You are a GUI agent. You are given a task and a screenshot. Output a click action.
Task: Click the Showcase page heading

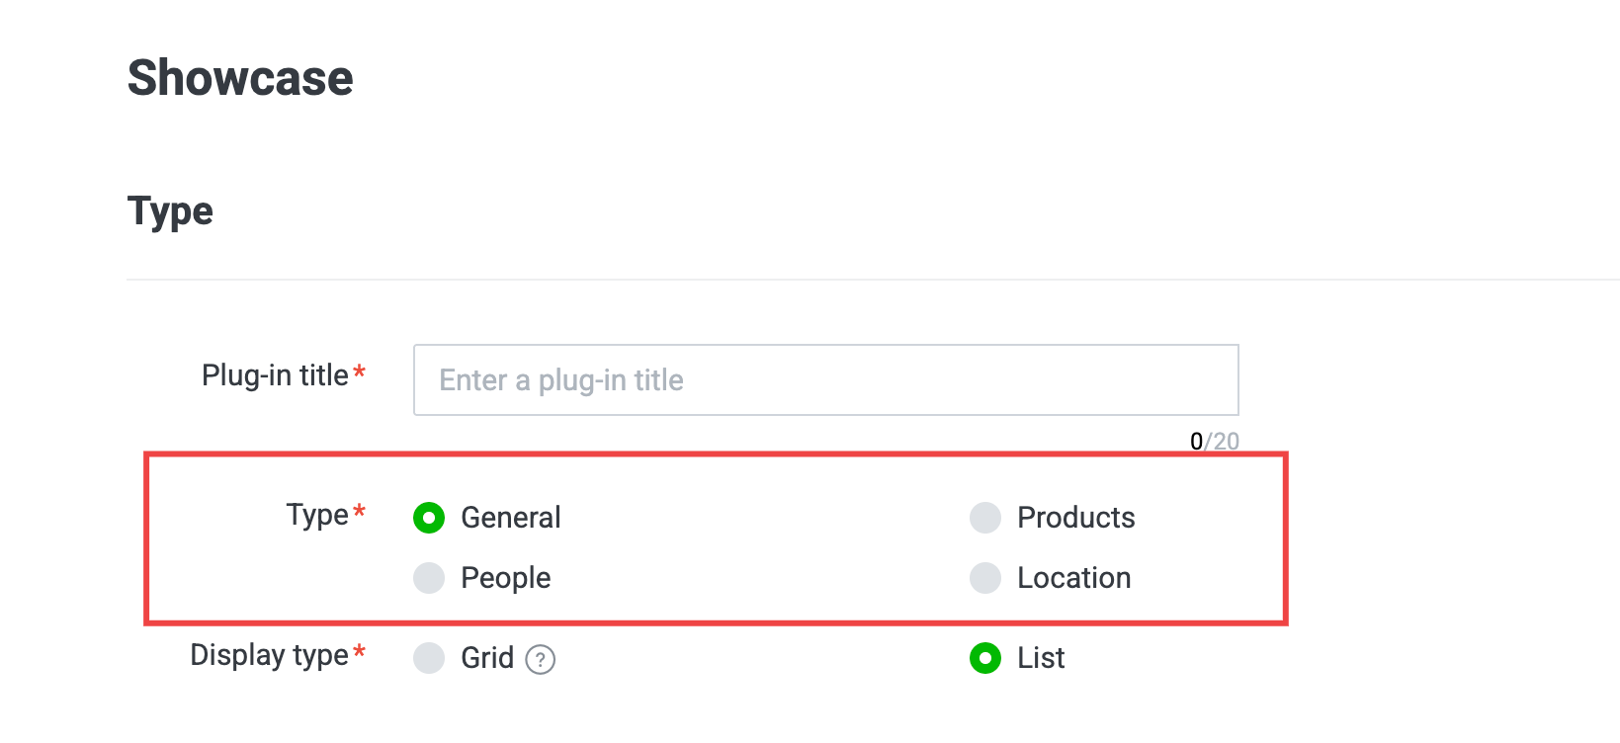tap(240, 78)
